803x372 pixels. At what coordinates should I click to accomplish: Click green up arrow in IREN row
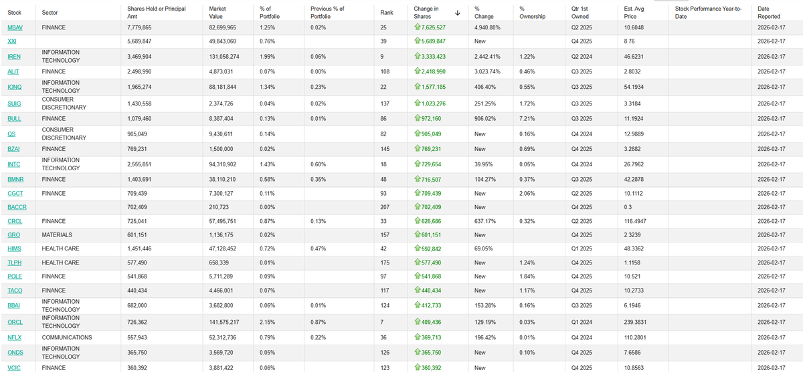418,57
